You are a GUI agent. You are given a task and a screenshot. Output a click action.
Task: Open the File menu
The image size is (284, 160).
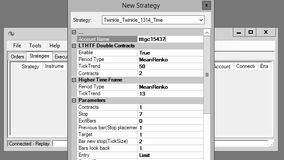click(17, 46)
